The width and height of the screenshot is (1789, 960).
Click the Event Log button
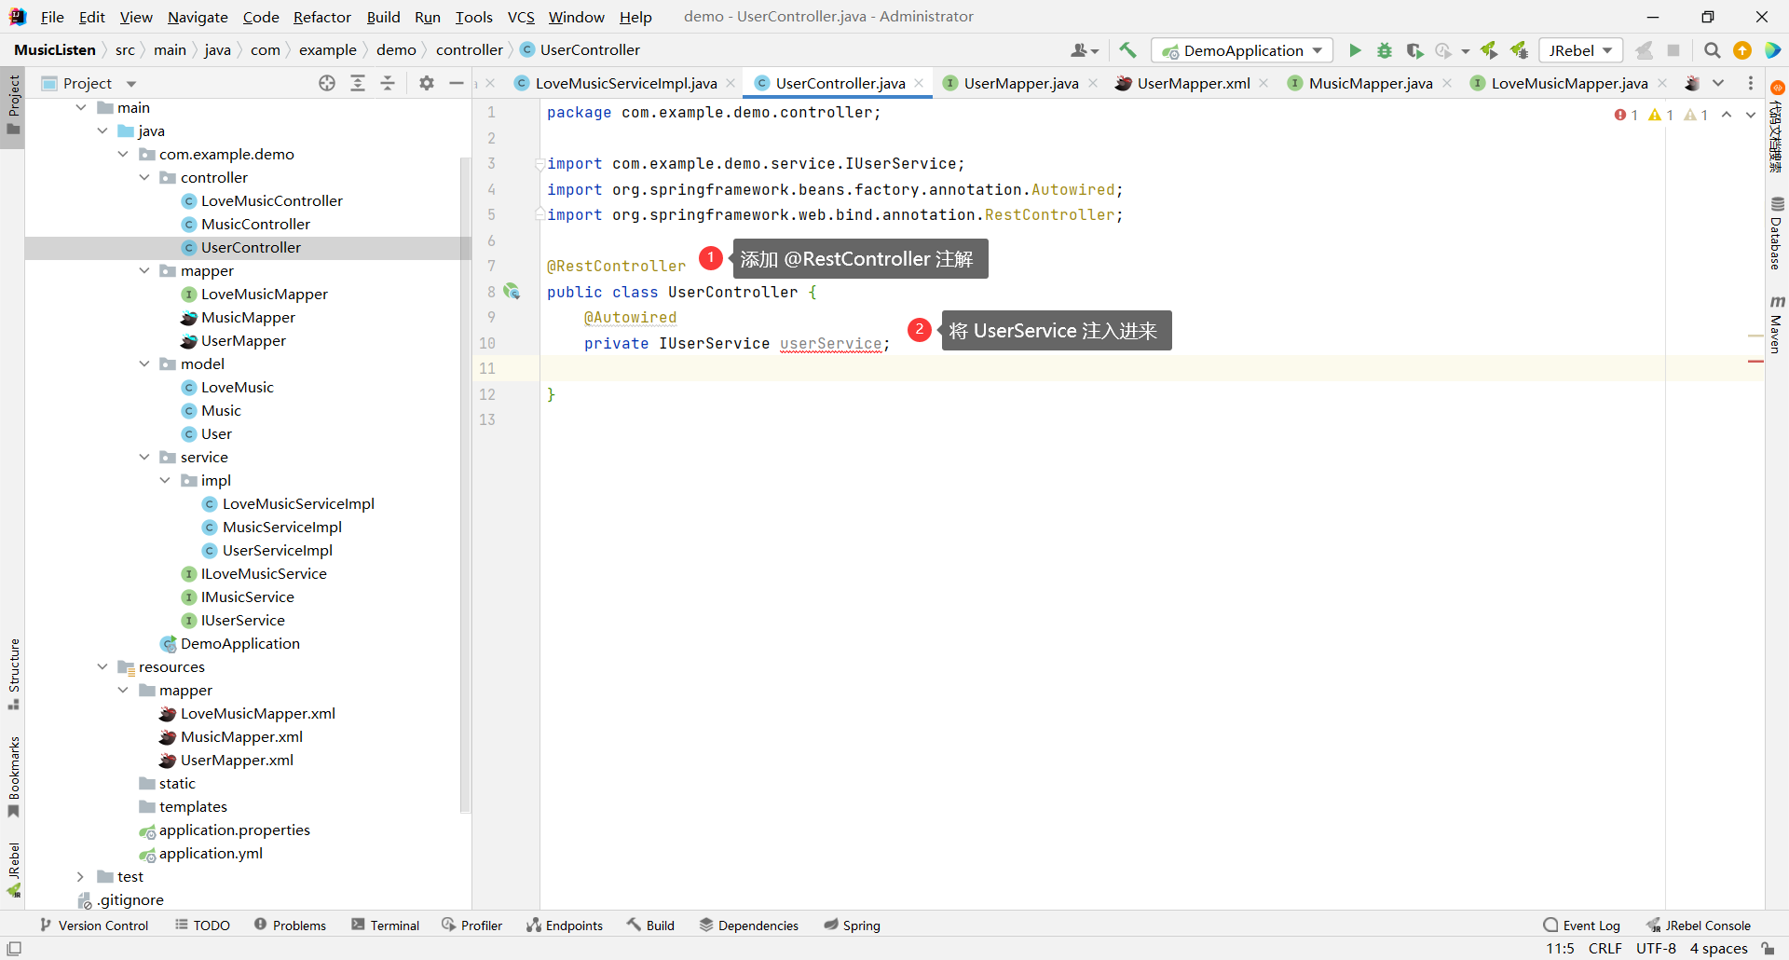[x=1581, y=925]
